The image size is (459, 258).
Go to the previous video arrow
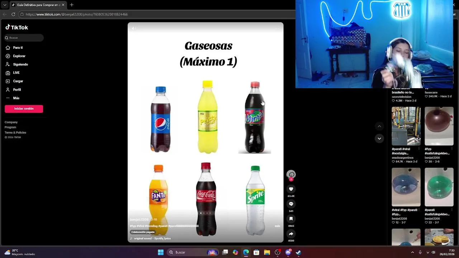pyautogui.click(x=379, y=126)
